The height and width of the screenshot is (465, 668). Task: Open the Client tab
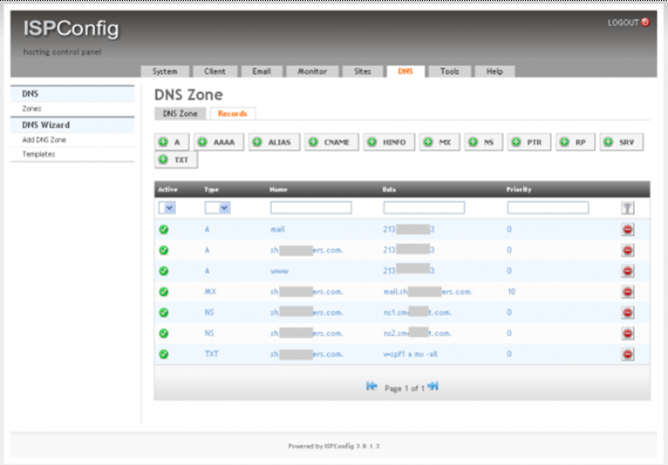point(215,71)
